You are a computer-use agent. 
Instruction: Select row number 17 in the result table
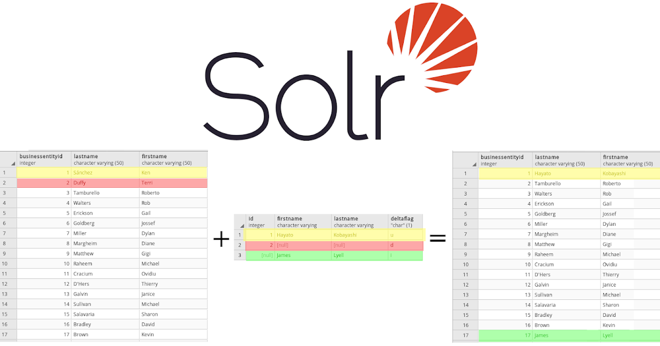coord(465,335)
